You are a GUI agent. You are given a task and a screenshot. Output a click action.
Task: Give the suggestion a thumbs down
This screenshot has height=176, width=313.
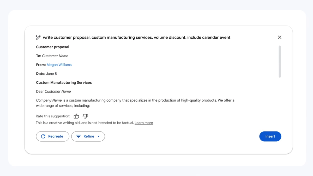coord(85,116)
